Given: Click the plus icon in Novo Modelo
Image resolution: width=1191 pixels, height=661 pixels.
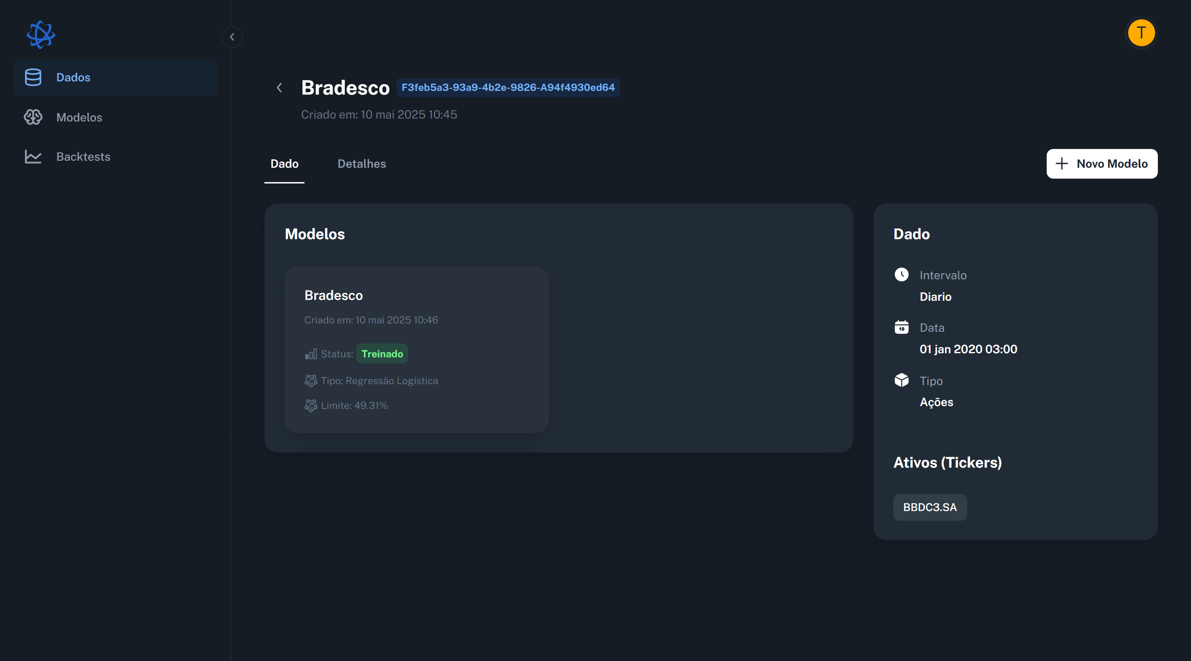Looking at the screenshot, I should [x=1062, y=164].
